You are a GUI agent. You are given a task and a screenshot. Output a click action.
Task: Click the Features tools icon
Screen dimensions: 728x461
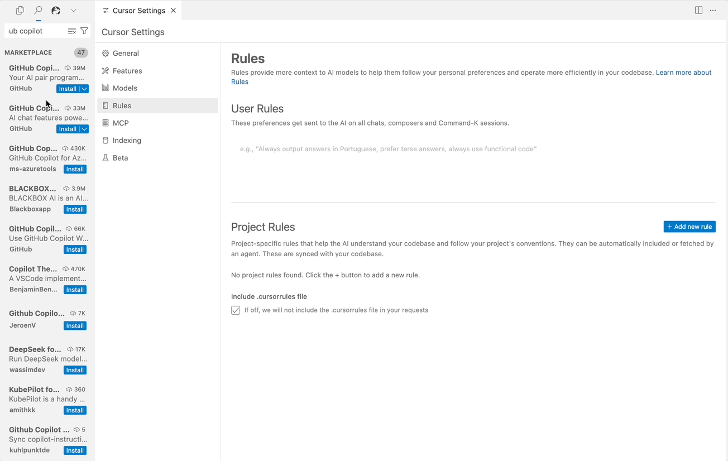click(x=106, y=71)
